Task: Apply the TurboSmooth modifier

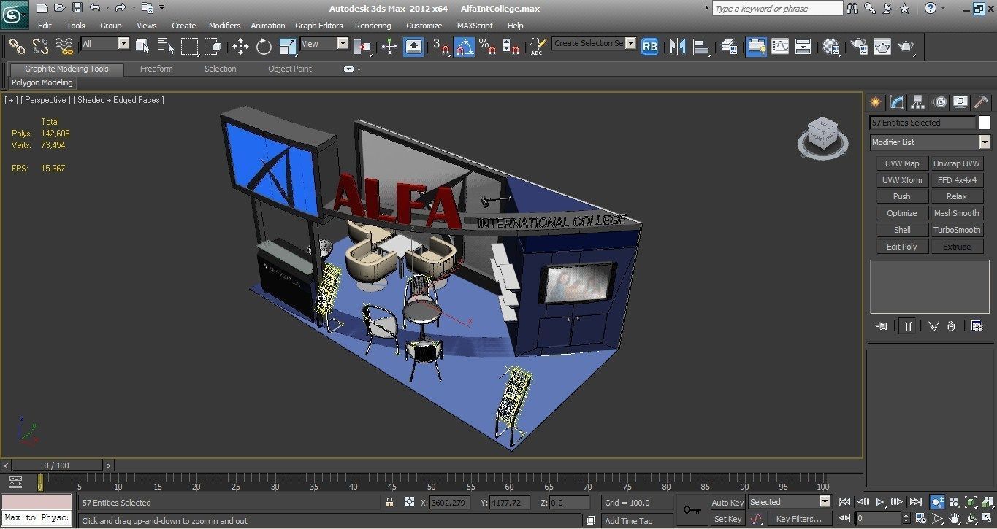Action: [x=956, y=230]
